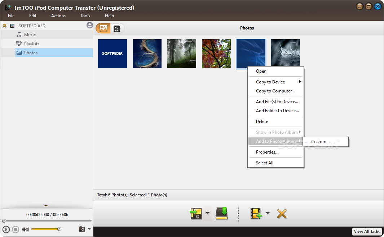Eject the SOFTPEDIAED device

point(90,25)
